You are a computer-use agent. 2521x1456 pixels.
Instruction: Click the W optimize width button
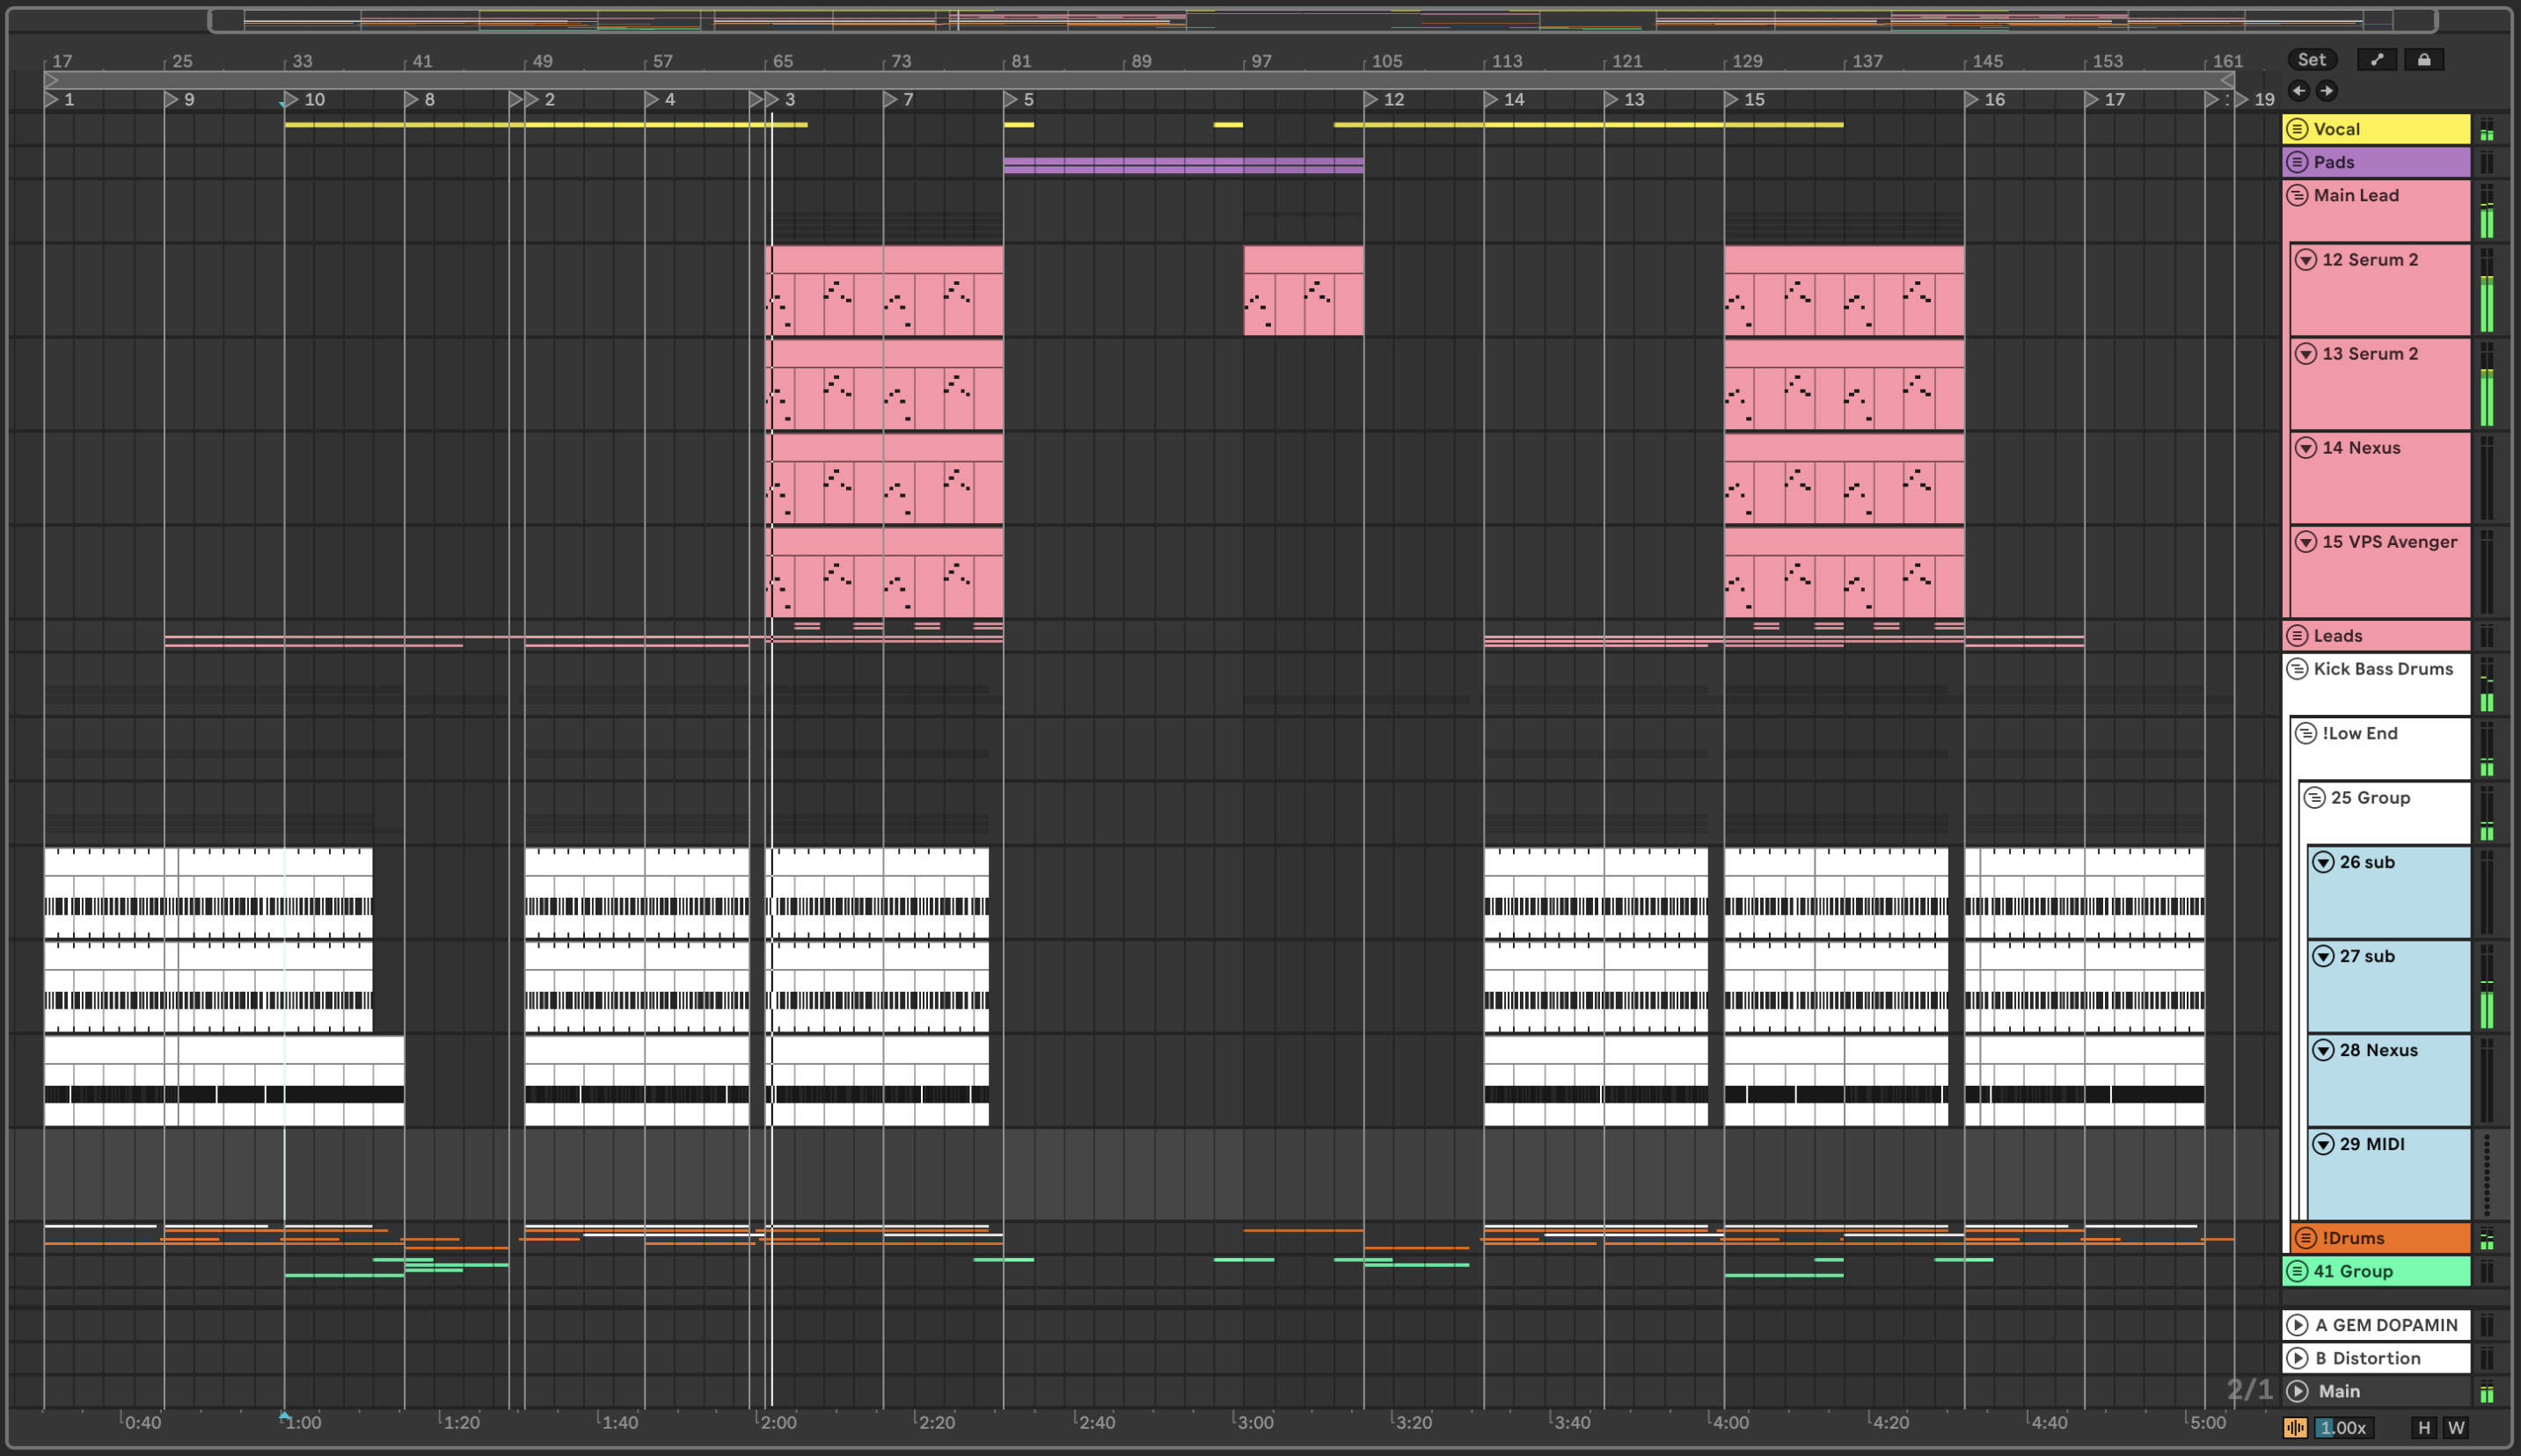[2455, 1428]
